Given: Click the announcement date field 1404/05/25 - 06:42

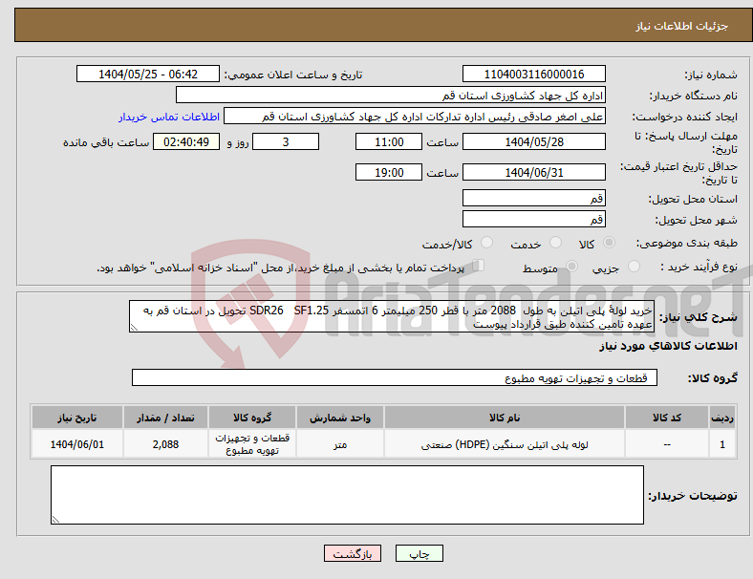Looking at the screenshot, I should pos(148,74).
